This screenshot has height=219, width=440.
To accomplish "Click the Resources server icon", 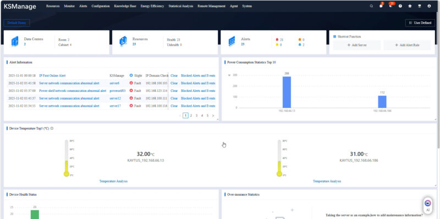I will pos(123,42).
